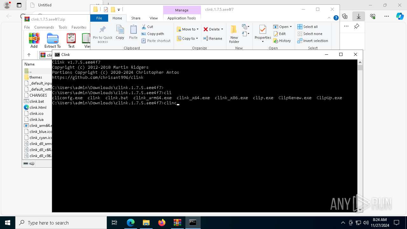Image resolution: width=407 pixels, height=229 pixels.
Task: Expand Move to dropdown
Action: pos(197,29)
